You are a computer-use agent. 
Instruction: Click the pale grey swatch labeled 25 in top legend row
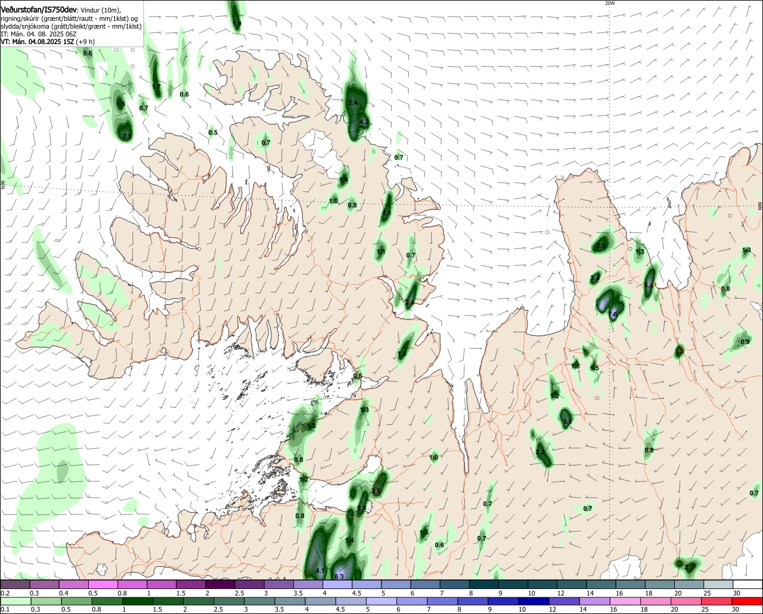[718, 584]
